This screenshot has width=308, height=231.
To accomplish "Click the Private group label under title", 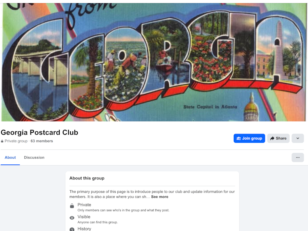I will pyautogui.click(x=16, y=141).
